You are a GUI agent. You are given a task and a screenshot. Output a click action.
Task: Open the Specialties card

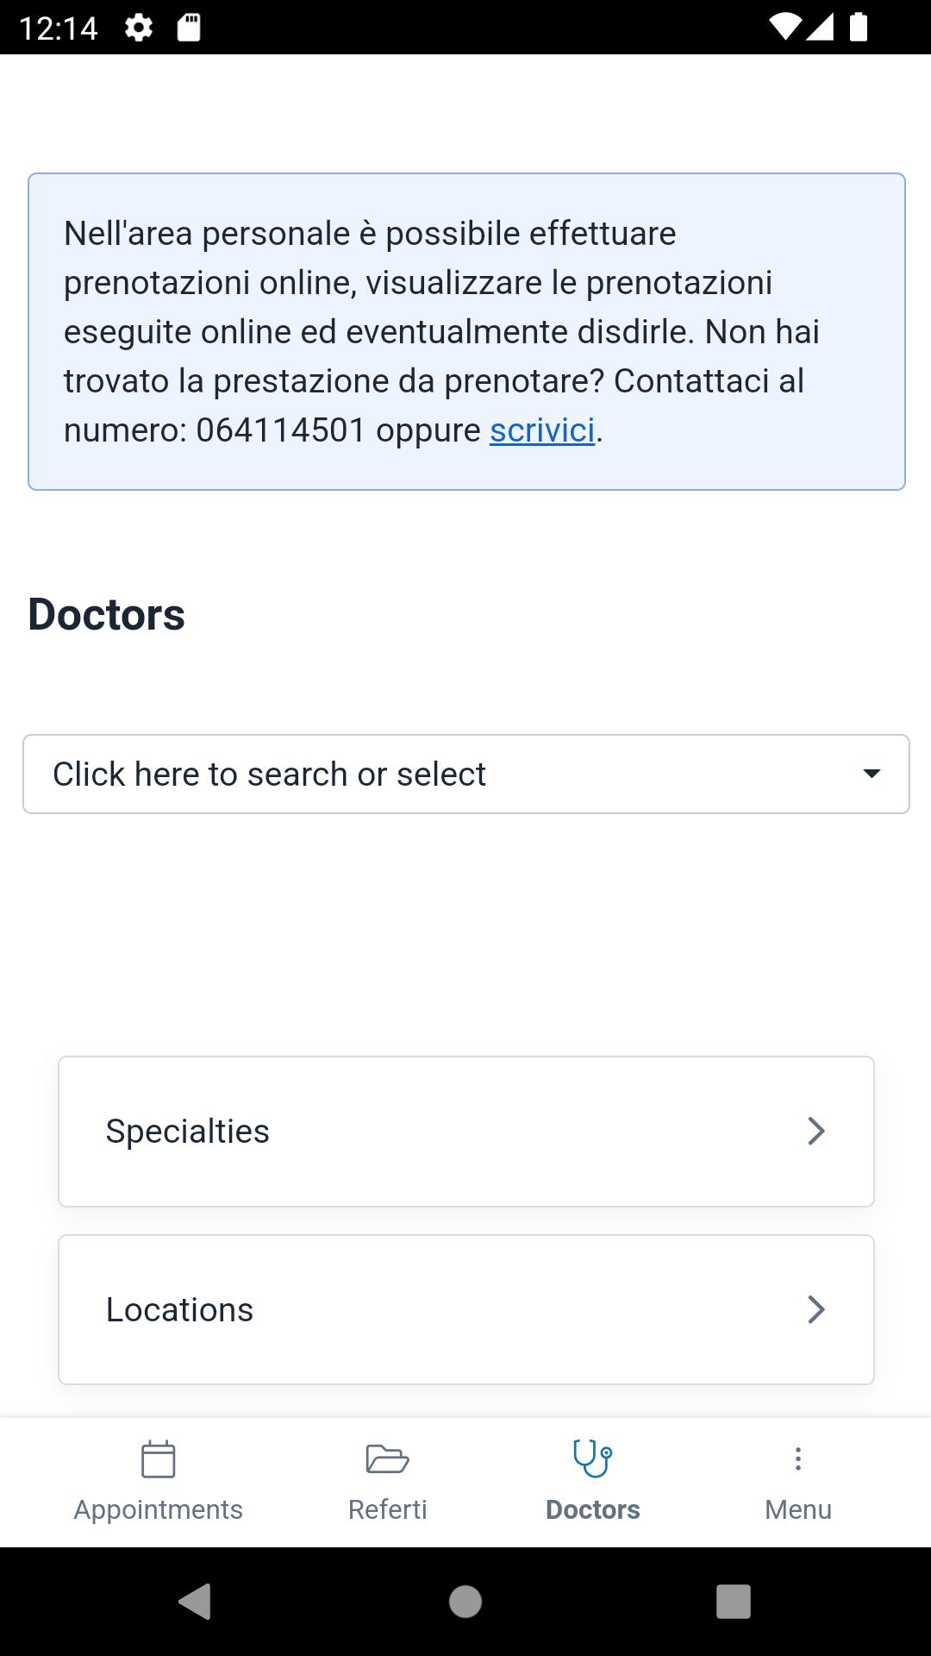click(466, 1132)
